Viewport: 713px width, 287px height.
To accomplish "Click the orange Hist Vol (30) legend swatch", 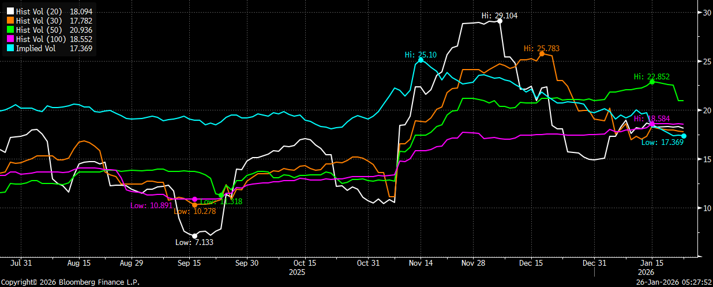I will 9,21.
